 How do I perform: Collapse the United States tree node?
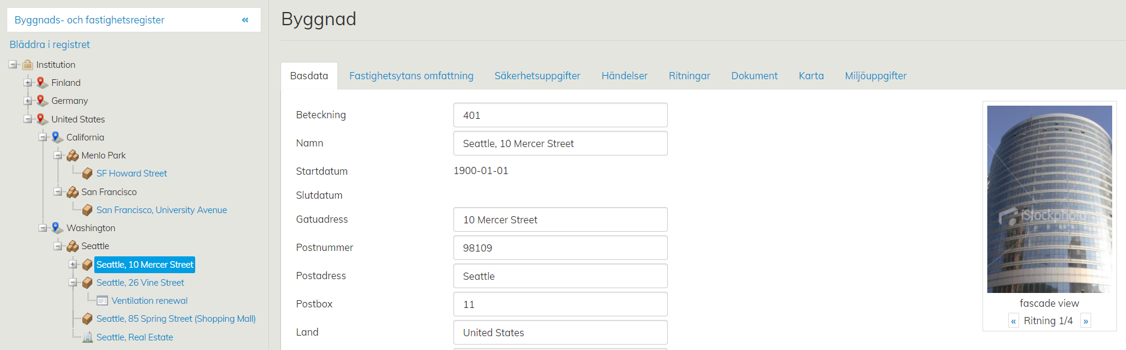(28, 119)
